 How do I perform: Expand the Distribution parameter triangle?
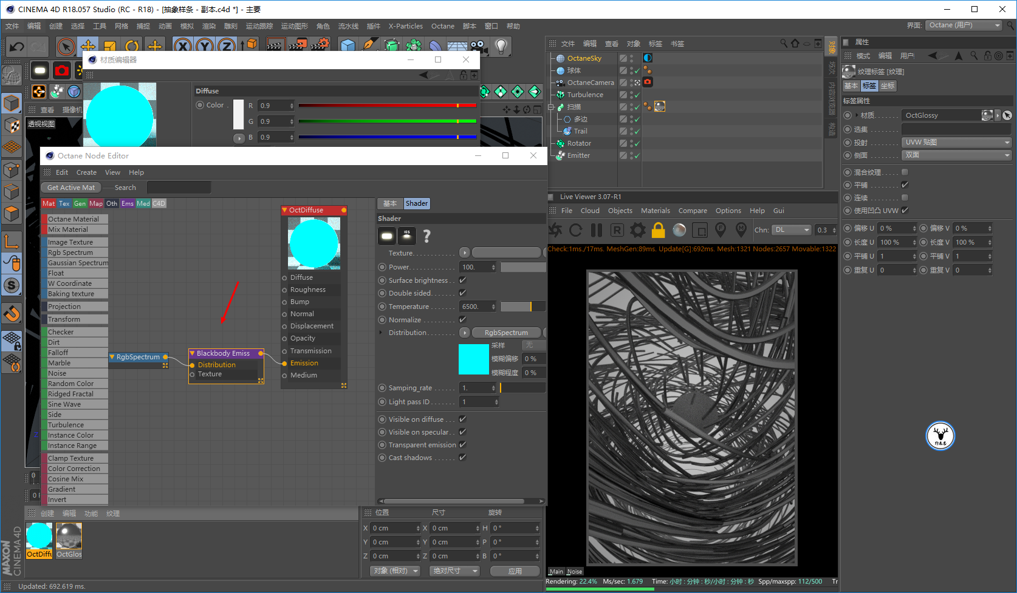381,333
